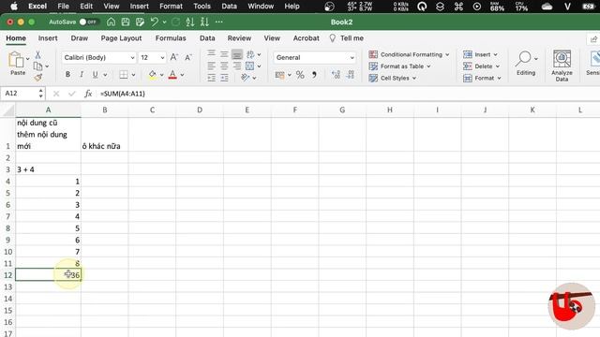
Task: Click the Wrap Text icon
Action: [250, 54]
